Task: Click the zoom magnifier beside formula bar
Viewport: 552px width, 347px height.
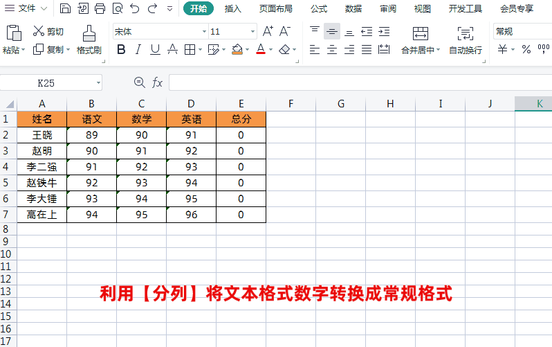Action: coord(140,82)
